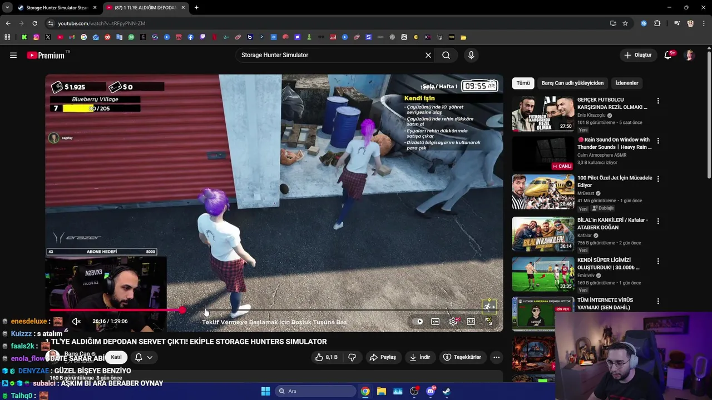The height and width of the screenshot is (400, 712).
Task: Click the Katıl join button
Action: pos(116,357)
